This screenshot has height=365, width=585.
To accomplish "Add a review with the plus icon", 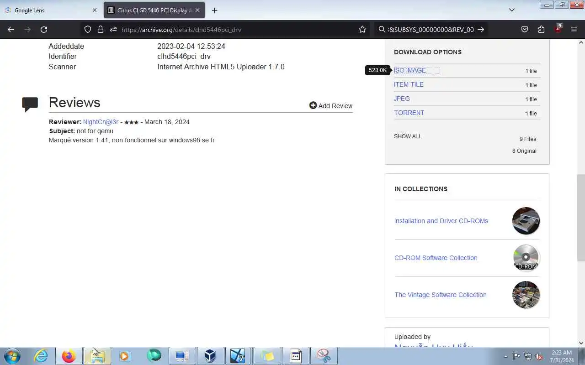I will tap(331, 105).
